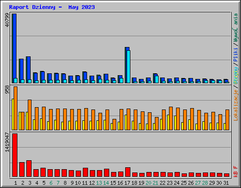Click the orange bar for day 23
241x188 pixels.
click(x=171, y=118)
